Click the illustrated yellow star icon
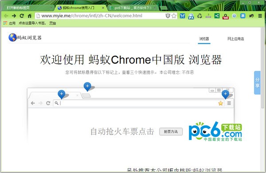This screenshot has width=266, height=173. [220, 103]
